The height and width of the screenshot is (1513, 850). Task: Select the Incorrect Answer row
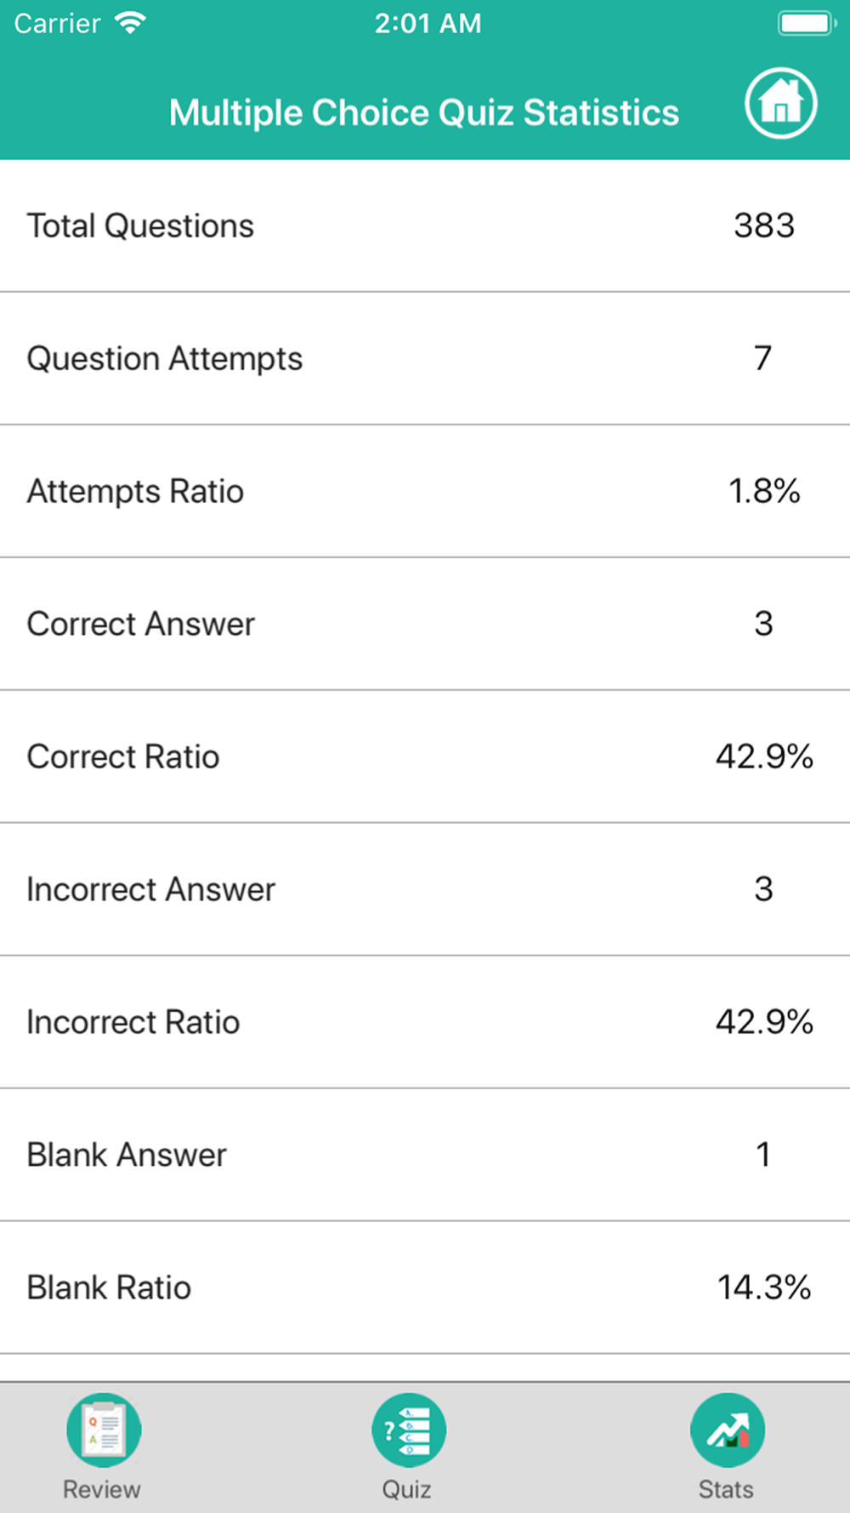point(425,889)
